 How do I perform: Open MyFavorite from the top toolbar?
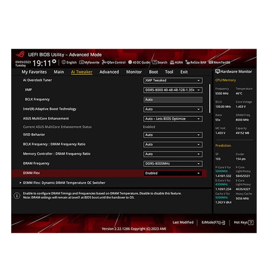pos(89,62)
